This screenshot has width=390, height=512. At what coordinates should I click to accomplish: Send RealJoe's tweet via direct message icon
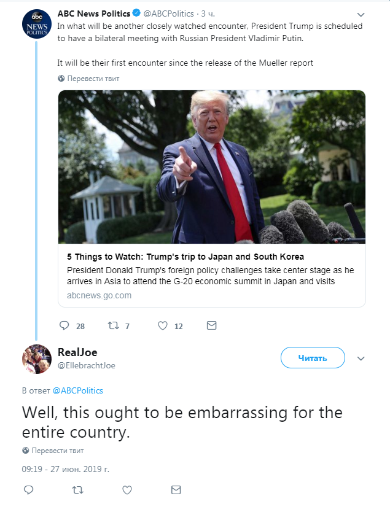[176, 490]
